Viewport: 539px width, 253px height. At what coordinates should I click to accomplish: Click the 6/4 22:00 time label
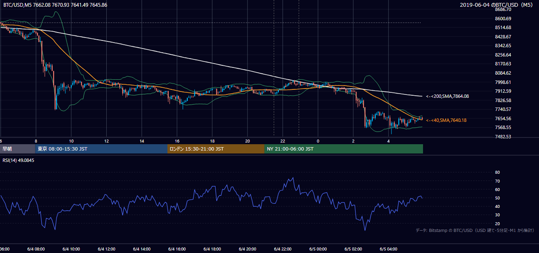(x=283, y=249)
